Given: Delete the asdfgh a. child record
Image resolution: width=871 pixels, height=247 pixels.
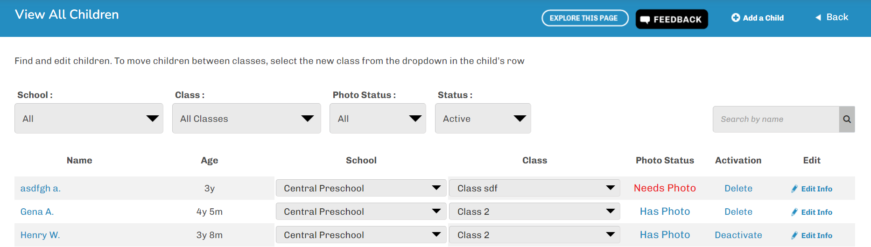Looking at the screenshot, I should tap(738, 188).
